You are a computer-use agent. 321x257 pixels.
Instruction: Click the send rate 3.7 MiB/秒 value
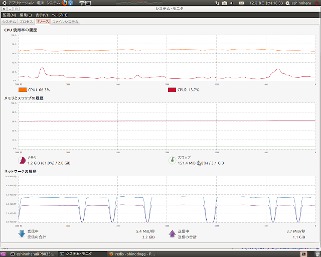click(x=296, y=231)
